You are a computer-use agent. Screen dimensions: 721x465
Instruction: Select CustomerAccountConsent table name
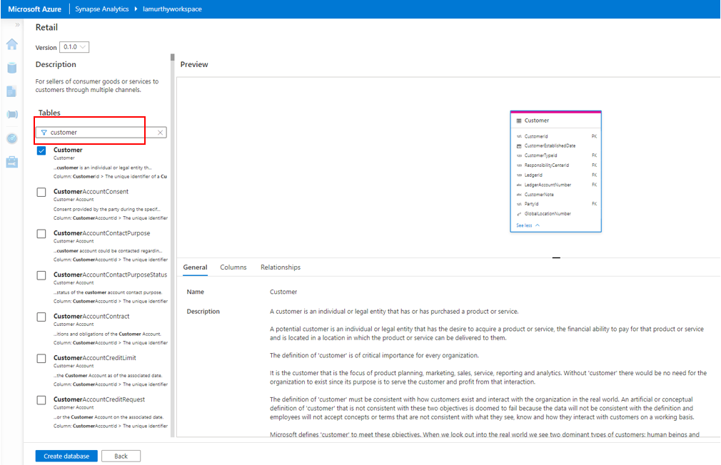[x=91, y=192]
